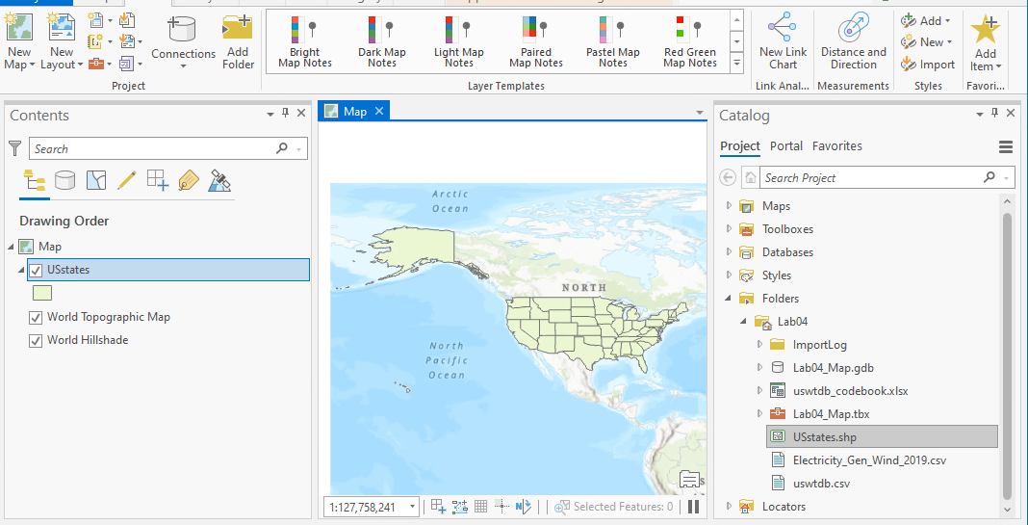Collapse the Folders node in Catalog

click(x=729, y=299)
